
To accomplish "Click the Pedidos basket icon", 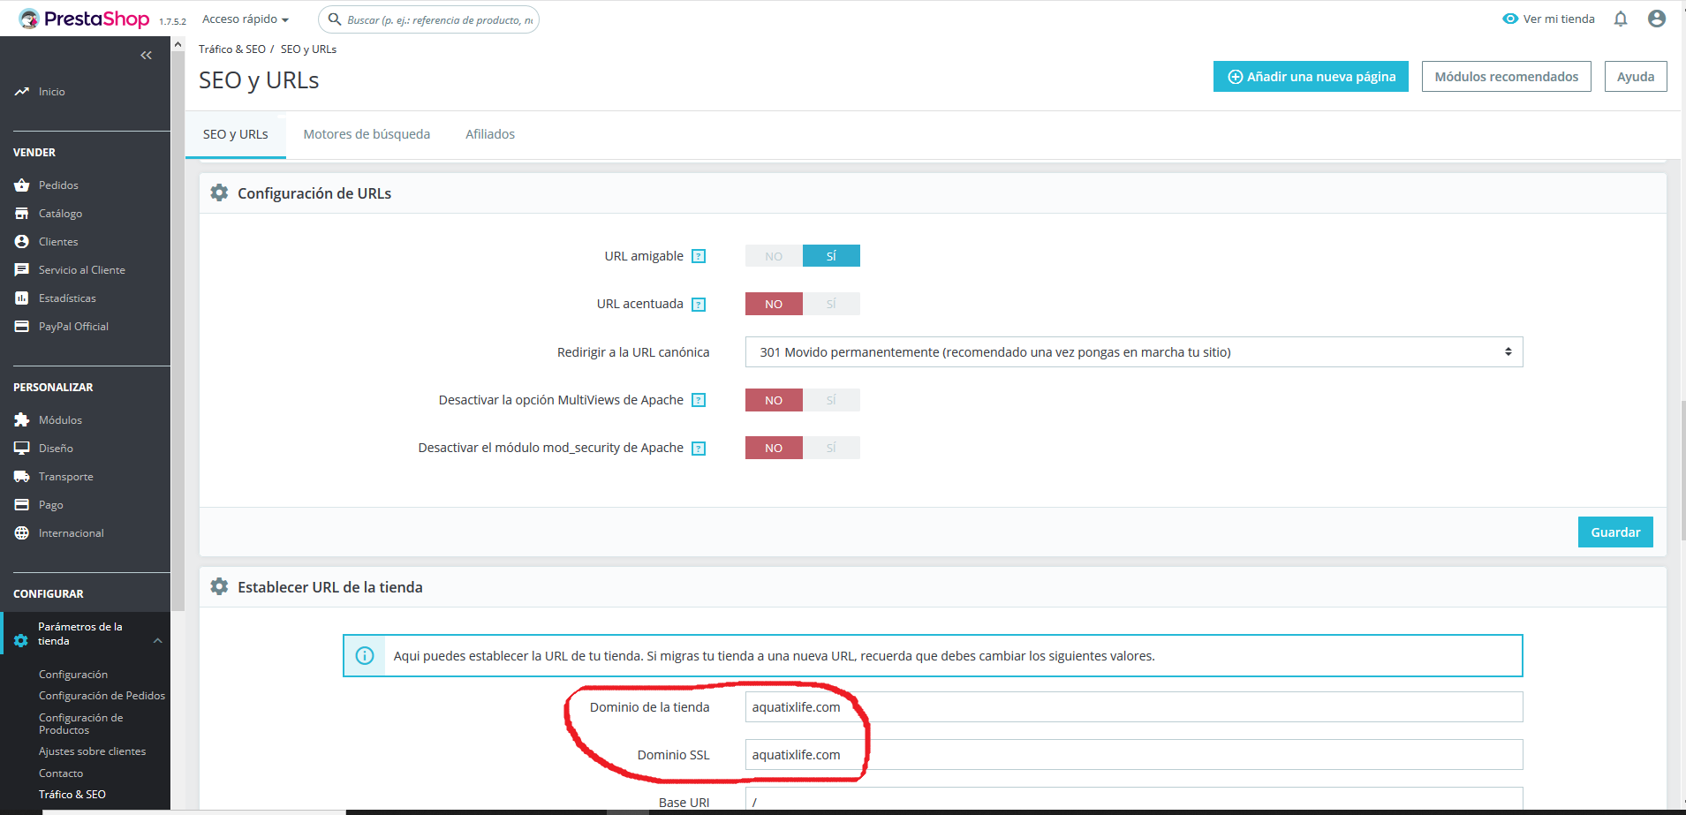I will [x=22, y=185].
